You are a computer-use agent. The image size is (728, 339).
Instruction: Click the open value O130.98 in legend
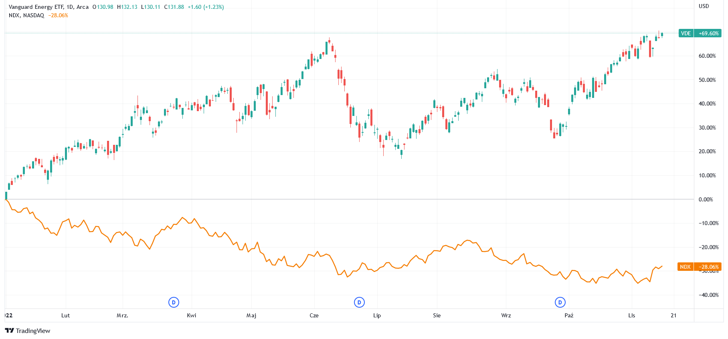[103, 7]
